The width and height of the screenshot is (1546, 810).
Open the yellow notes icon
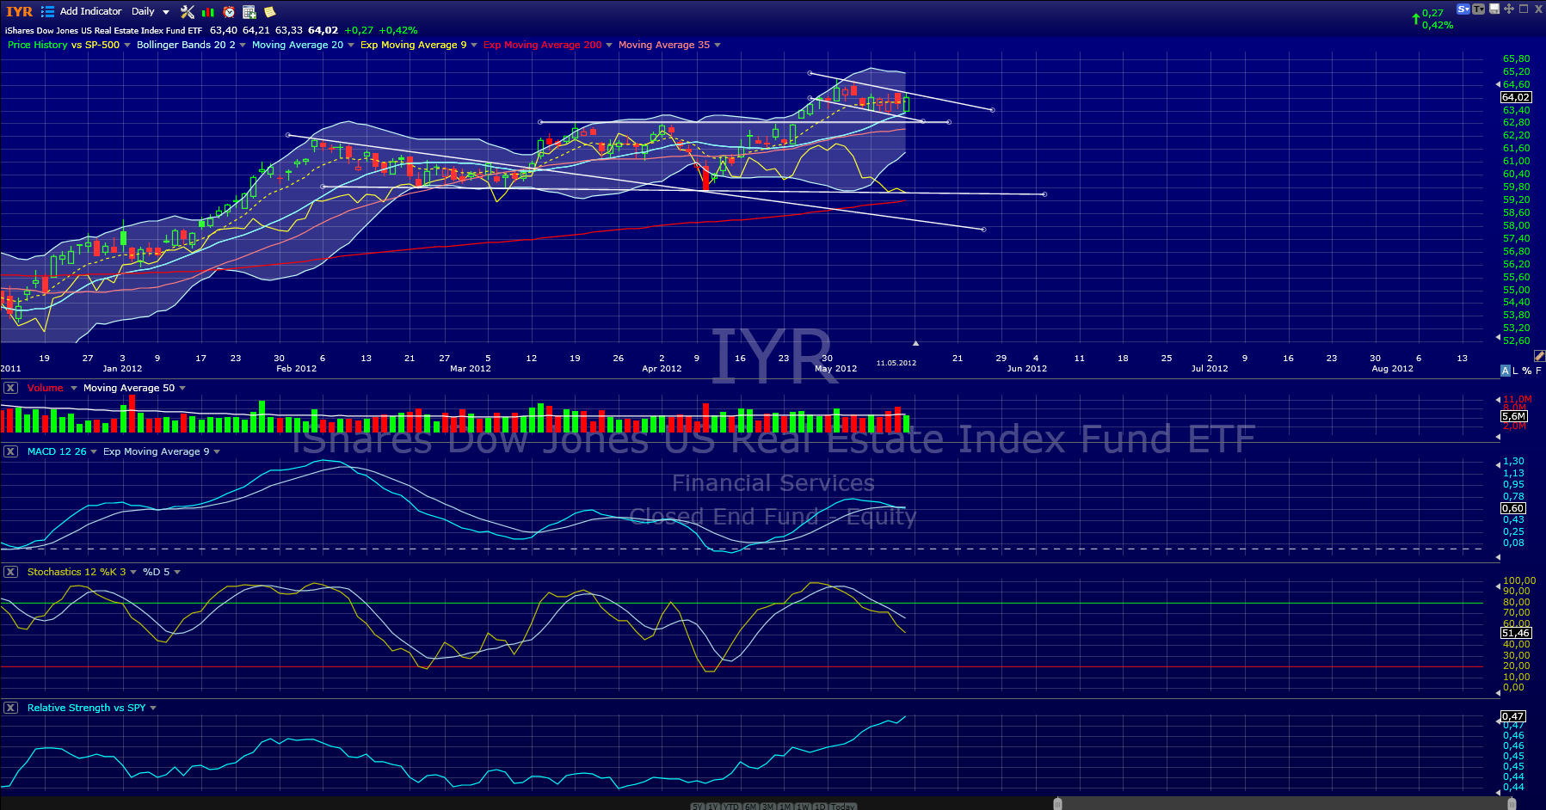click(x=269, y=12)
